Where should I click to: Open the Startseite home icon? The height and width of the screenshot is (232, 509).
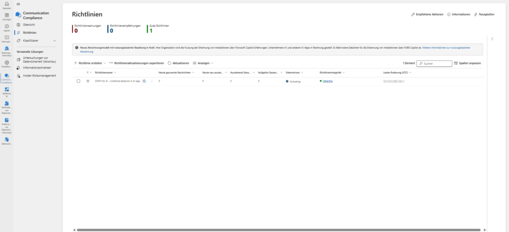[x=6, y=5]
